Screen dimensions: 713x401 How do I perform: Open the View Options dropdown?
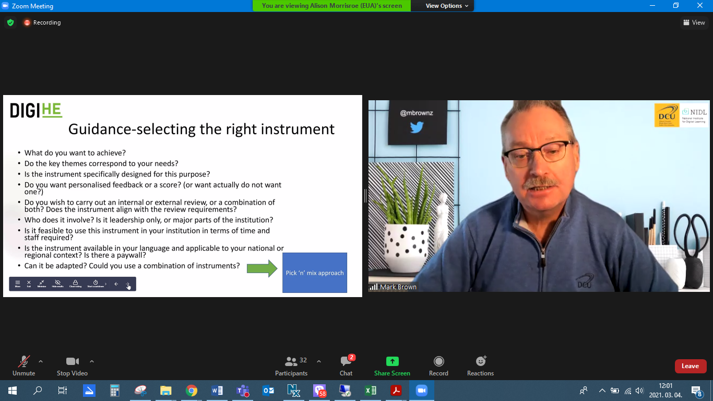[x=447, y=6]
